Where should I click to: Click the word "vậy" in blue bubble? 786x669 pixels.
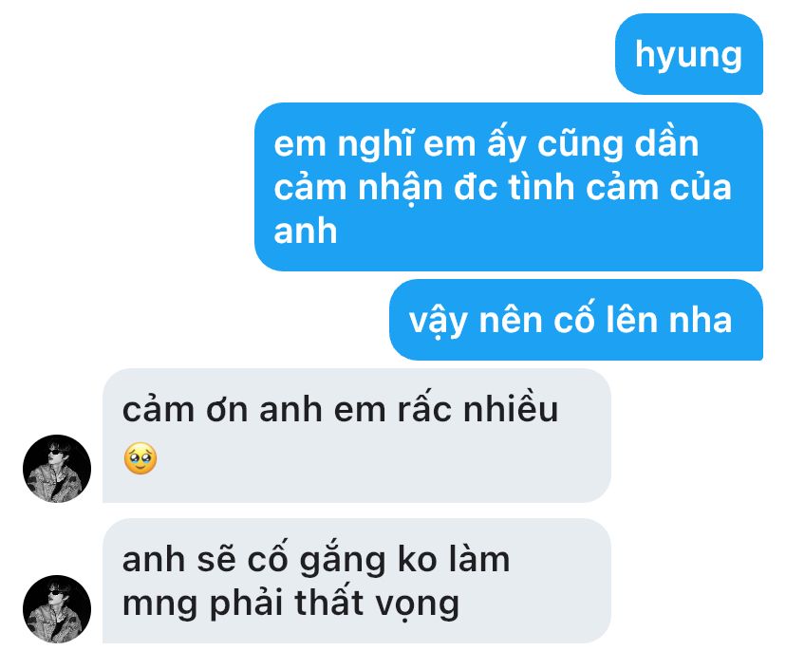pos(439,323)
